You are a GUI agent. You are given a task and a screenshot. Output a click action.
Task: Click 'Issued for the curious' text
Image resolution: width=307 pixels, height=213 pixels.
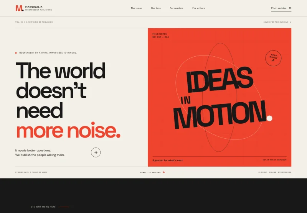click(276, 22)
